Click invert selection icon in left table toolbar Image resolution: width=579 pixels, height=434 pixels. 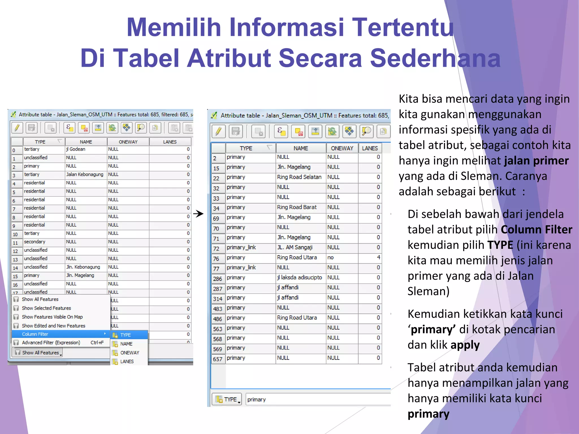112,128
